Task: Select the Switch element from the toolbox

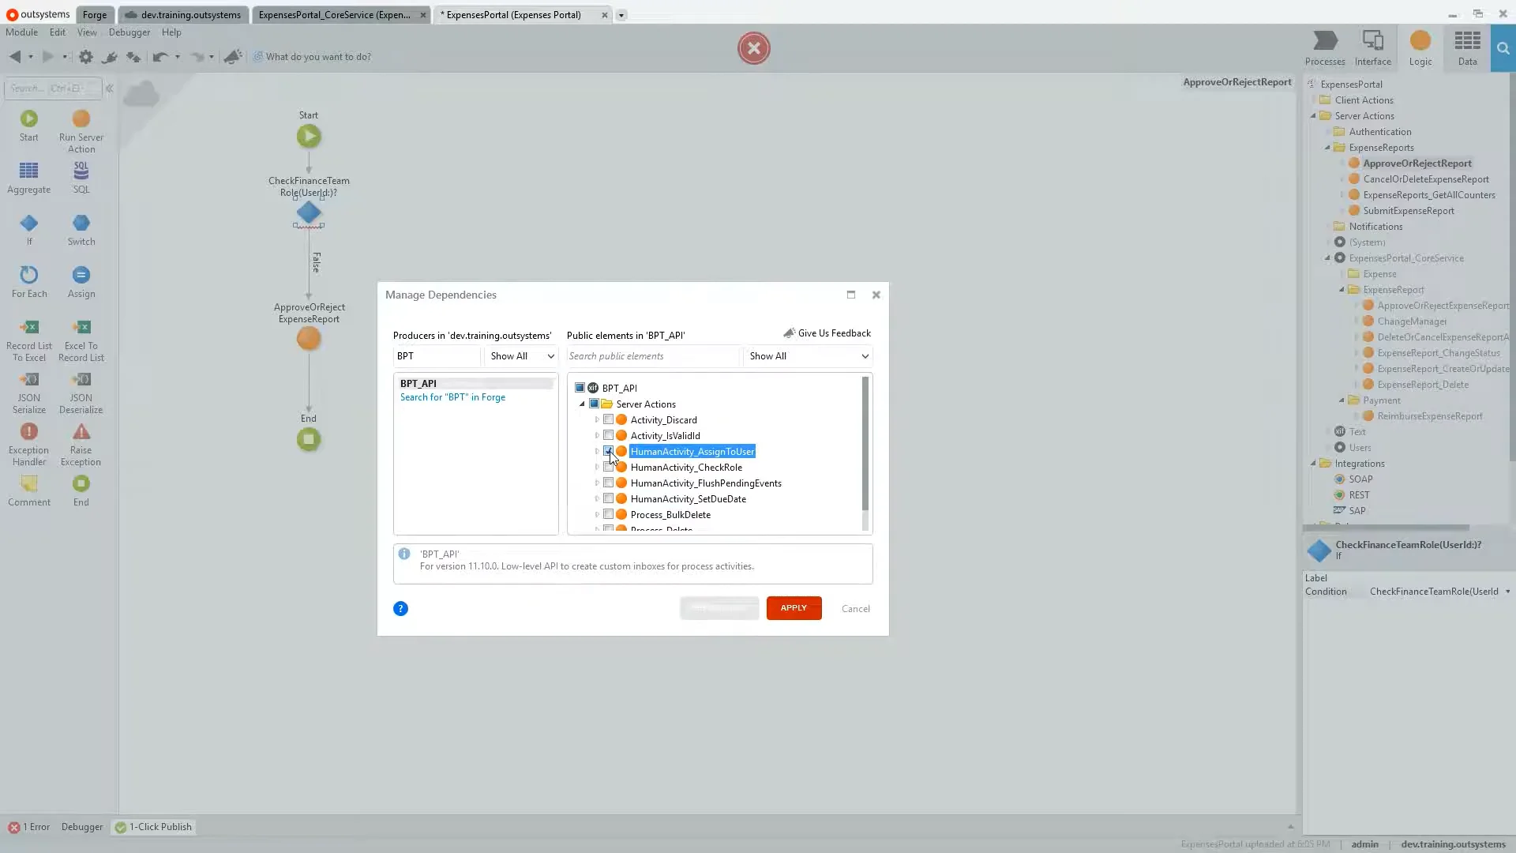Action: (81, 230)
